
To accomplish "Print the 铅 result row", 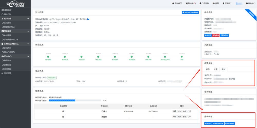I will (189, 111).
